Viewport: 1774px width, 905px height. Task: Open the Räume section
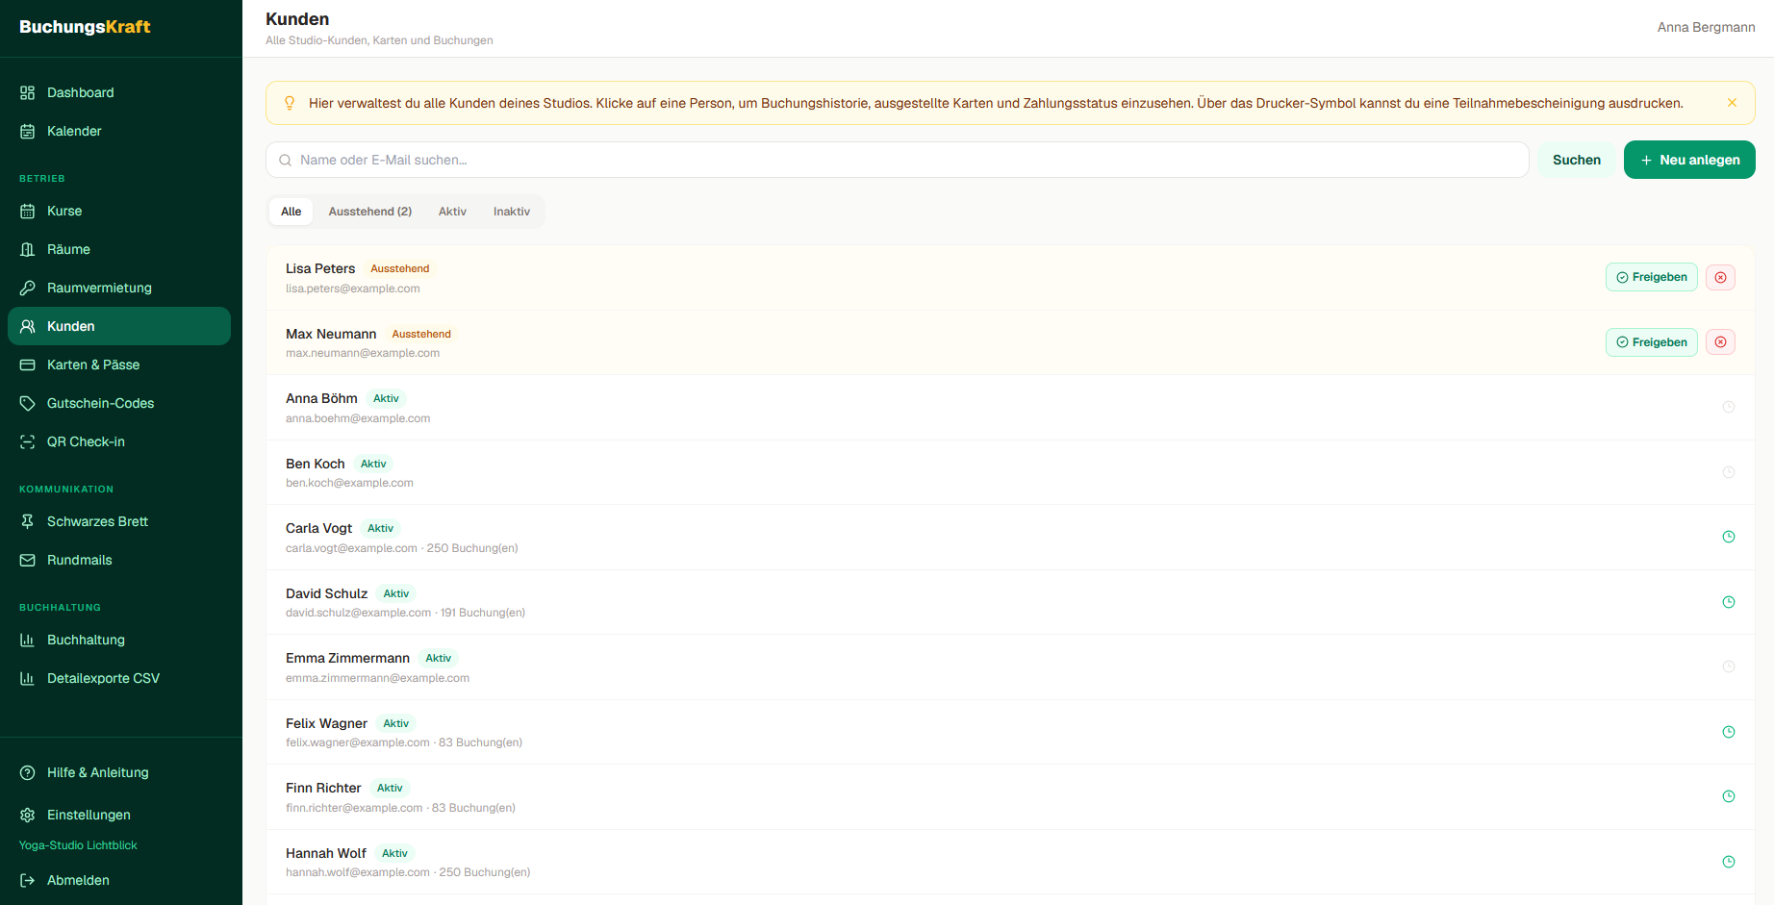(x=119, y=249)
